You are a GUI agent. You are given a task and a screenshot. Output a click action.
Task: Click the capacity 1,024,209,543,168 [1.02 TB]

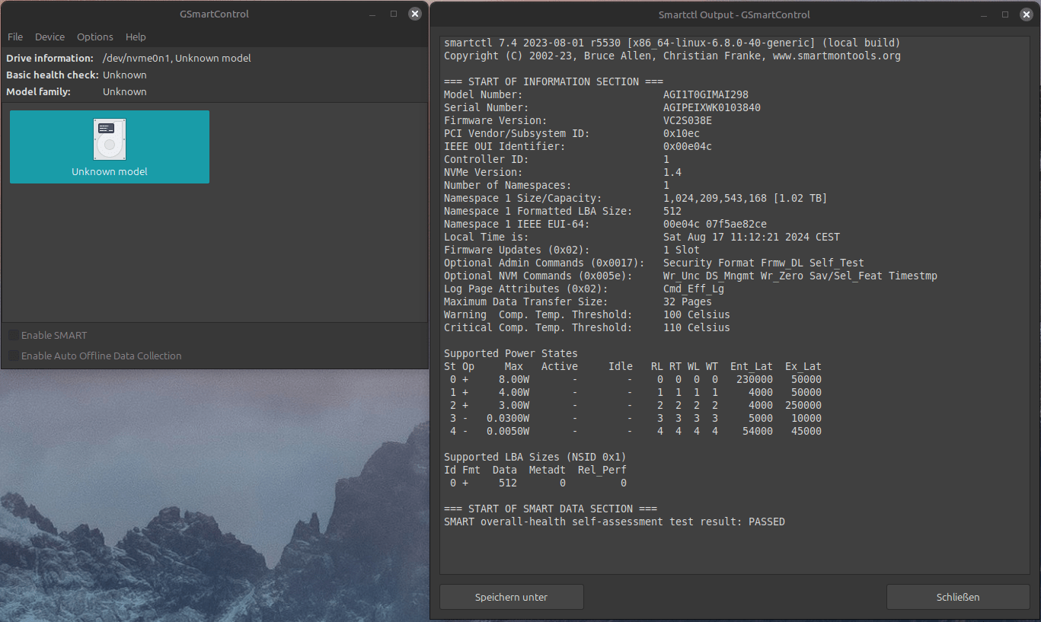(746, 198)
